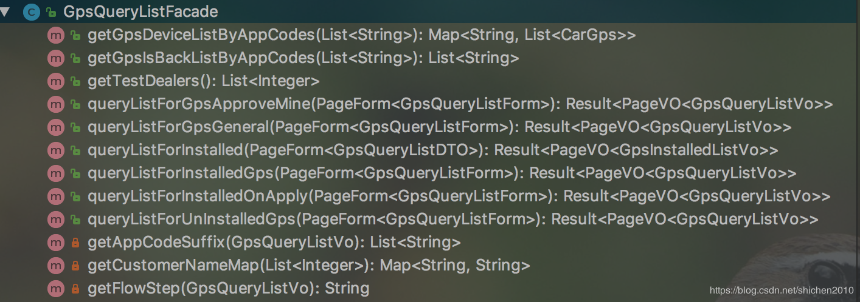
Task: Click the blue class icon beside GpsQueryListFacade
Action: pos(32,12)
